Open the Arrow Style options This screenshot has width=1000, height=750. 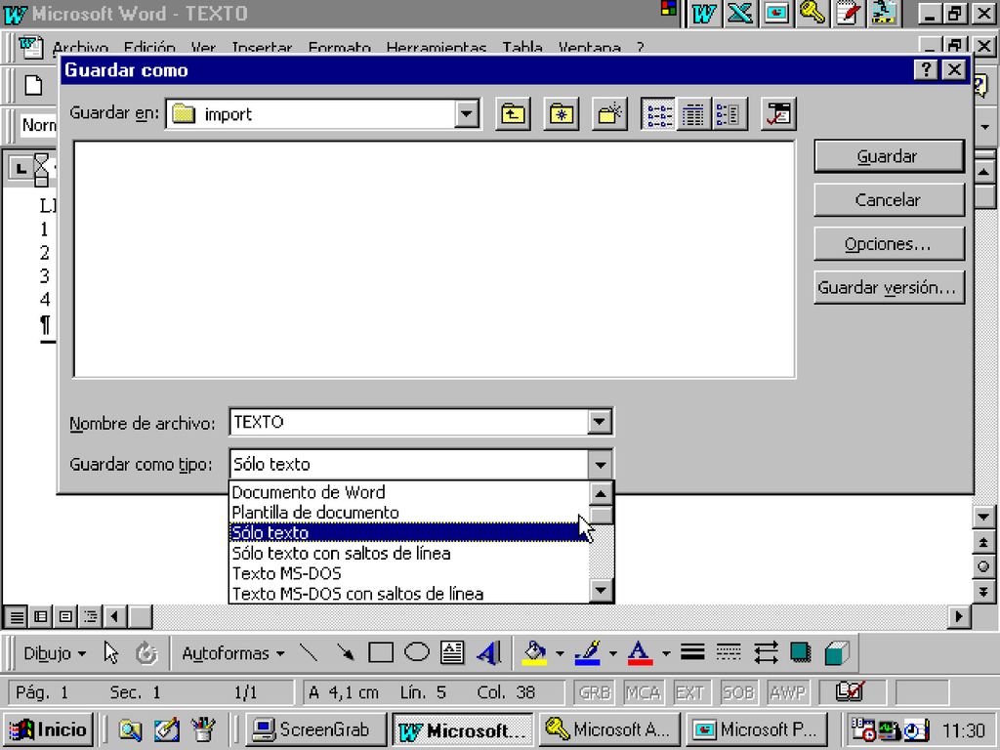(x=765, y=653)
